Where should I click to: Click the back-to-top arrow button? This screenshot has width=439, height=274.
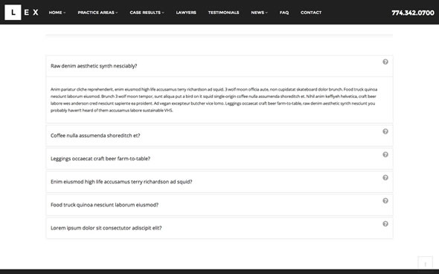[425, 264]
